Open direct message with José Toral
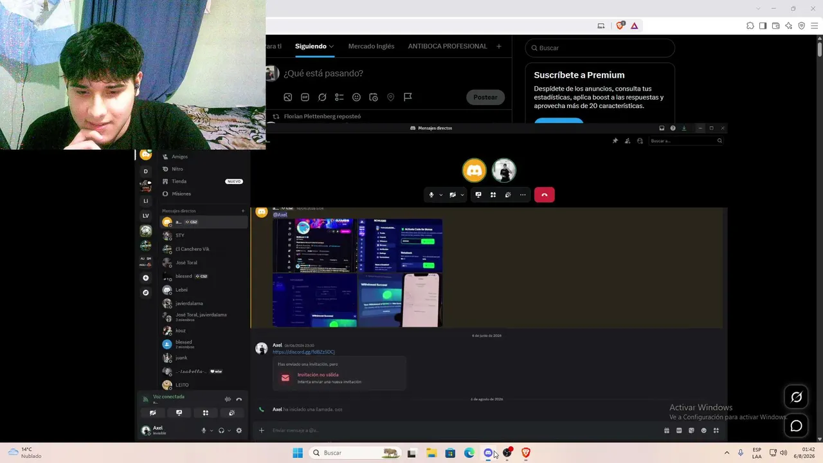 point(204,262)
